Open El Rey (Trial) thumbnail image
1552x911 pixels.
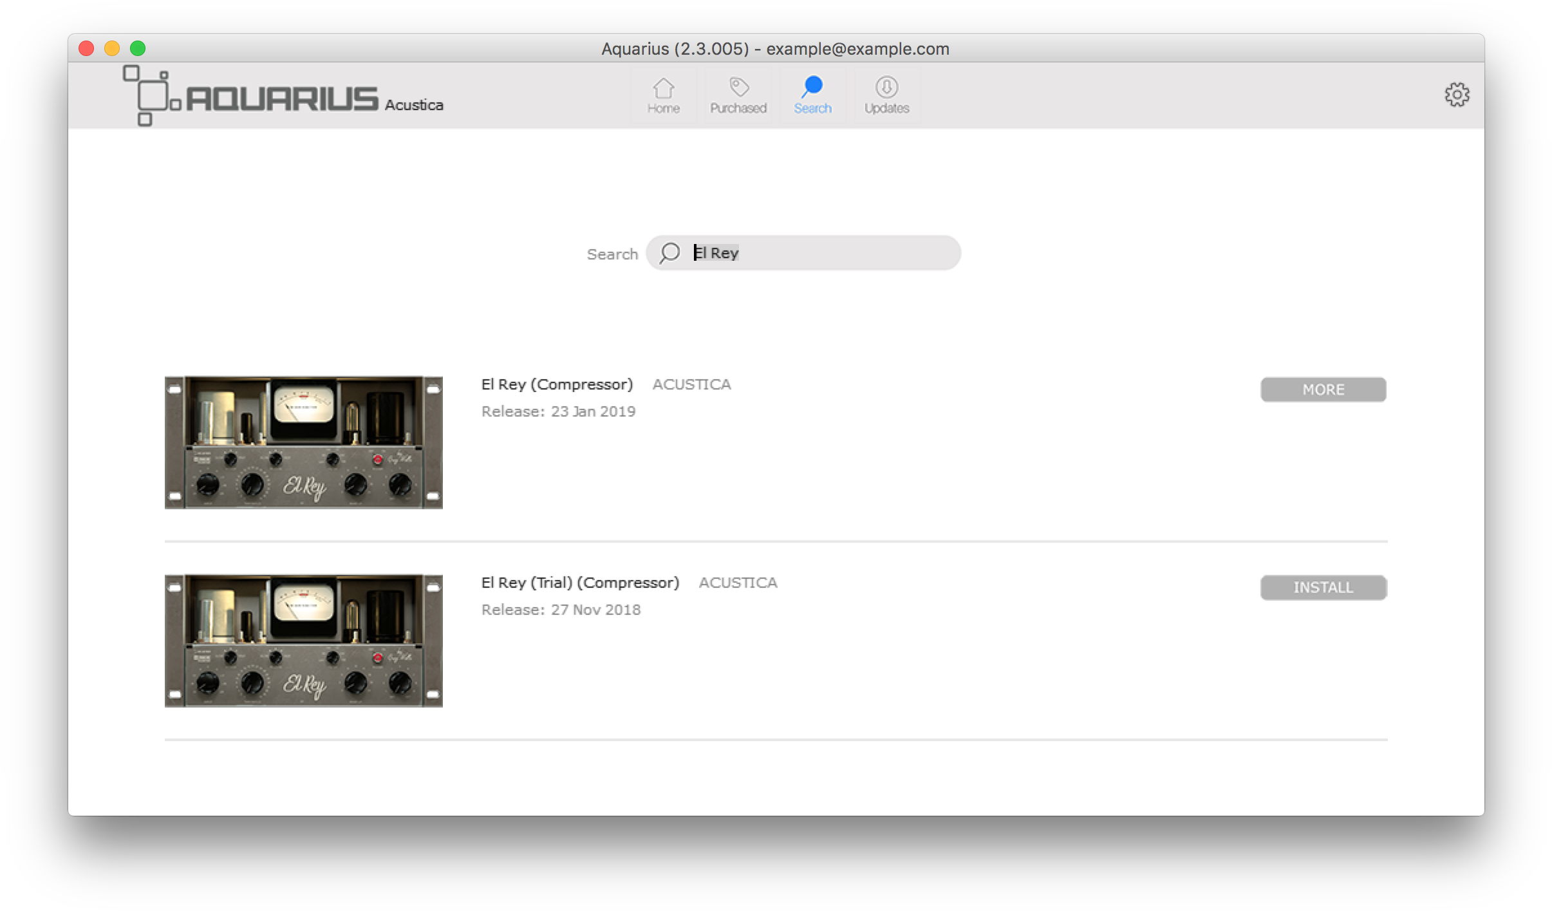tap(304, 641)
